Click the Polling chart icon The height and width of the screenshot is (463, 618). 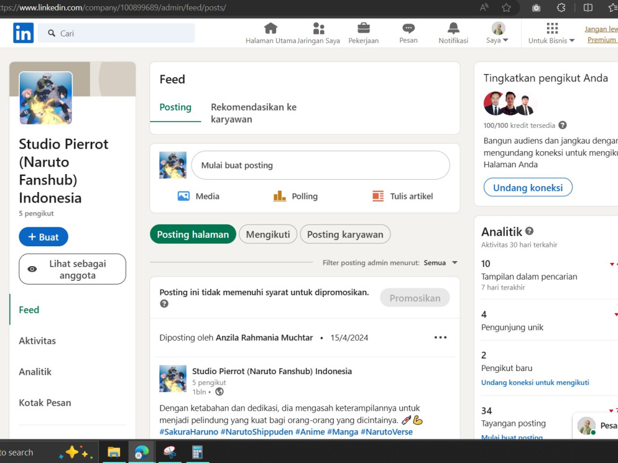coord(279,196)
